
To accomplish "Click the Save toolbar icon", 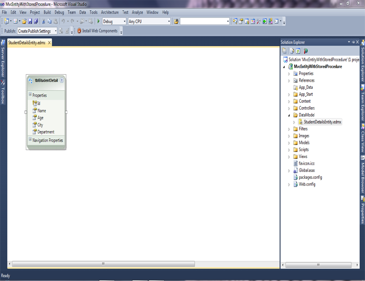I will [30, 21].
